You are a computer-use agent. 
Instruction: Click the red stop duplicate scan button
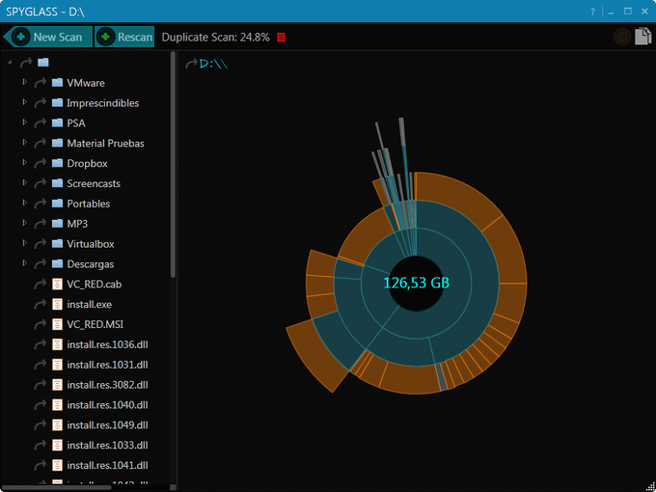(282, 38)
